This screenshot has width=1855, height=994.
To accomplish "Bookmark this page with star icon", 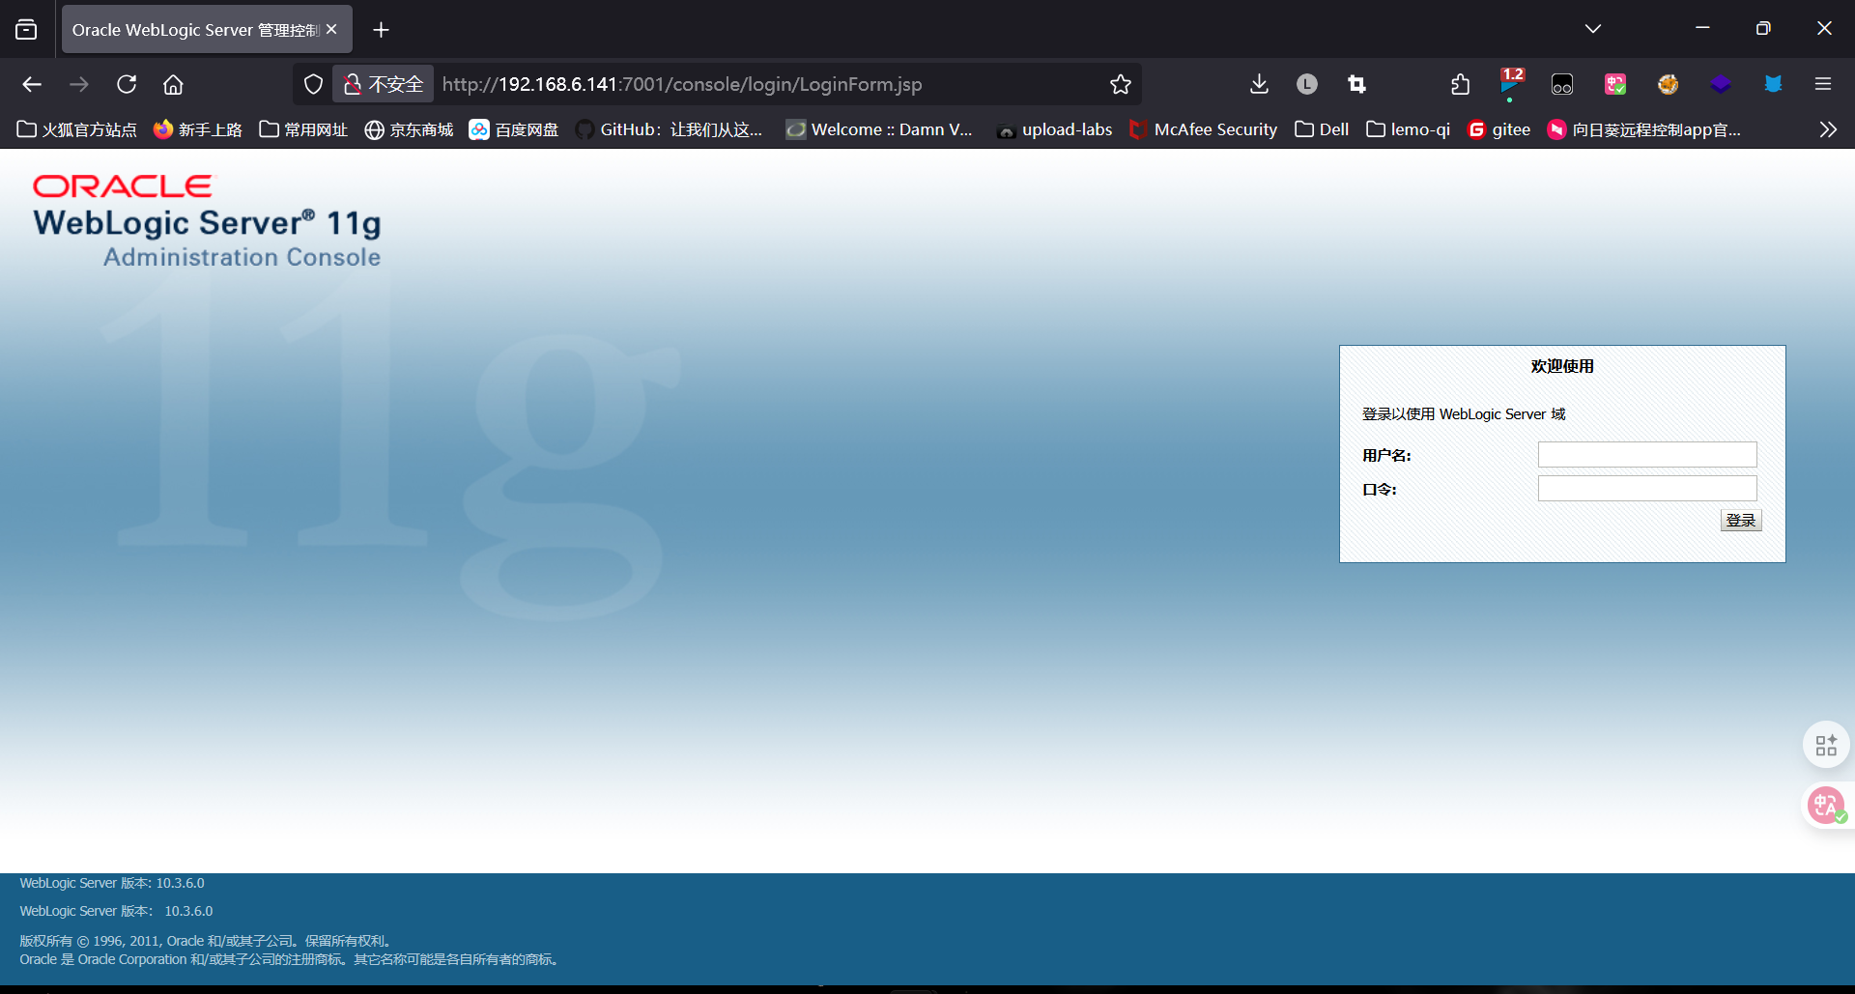I will point(1121,84).
